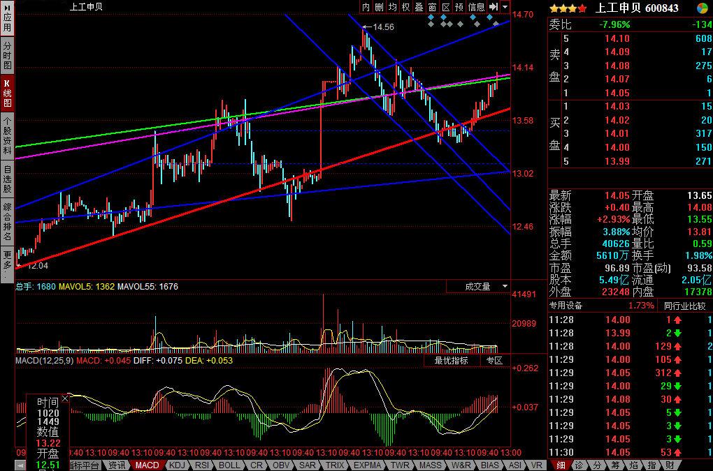
Task: Select the 诊 diagnosis tab
Action: click(579, 465)
